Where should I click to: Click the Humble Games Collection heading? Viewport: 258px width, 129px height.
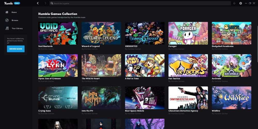(x=58, y=14)
